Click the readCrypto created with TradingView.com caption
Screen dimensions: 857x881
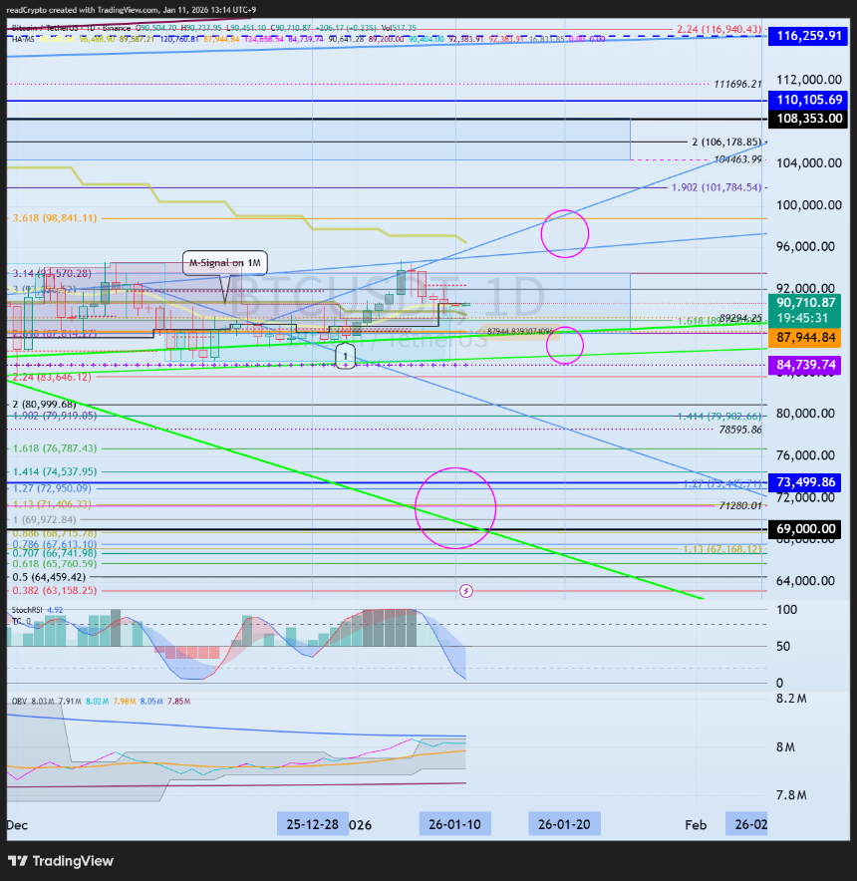point(132,10)
